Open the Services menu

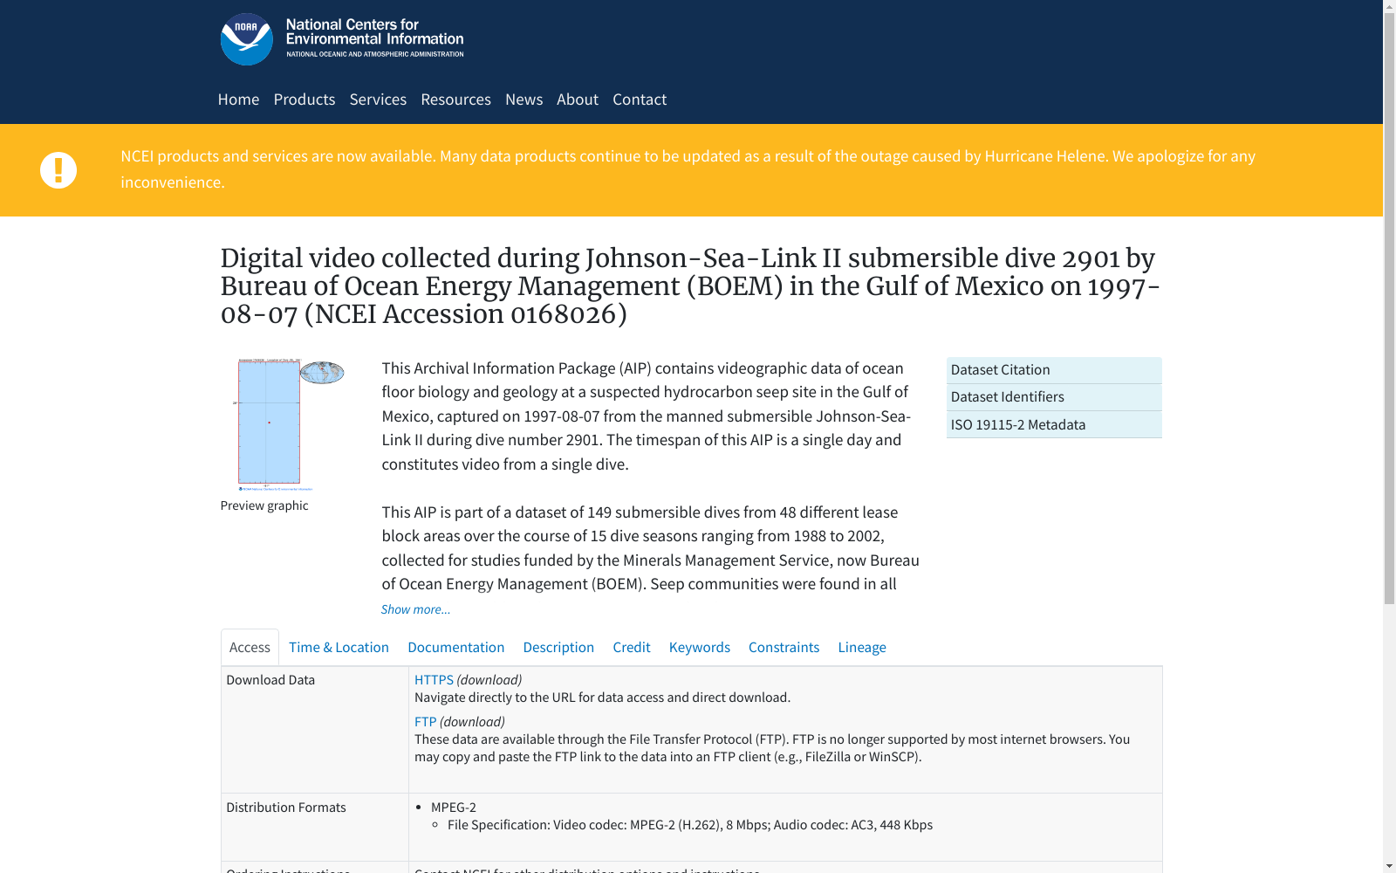click(x=378, y=100)
